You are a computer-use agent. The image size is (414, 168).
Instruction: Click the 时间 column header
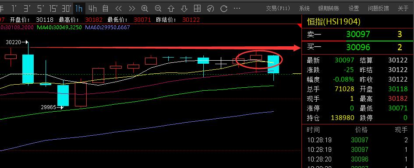point(313,130)
